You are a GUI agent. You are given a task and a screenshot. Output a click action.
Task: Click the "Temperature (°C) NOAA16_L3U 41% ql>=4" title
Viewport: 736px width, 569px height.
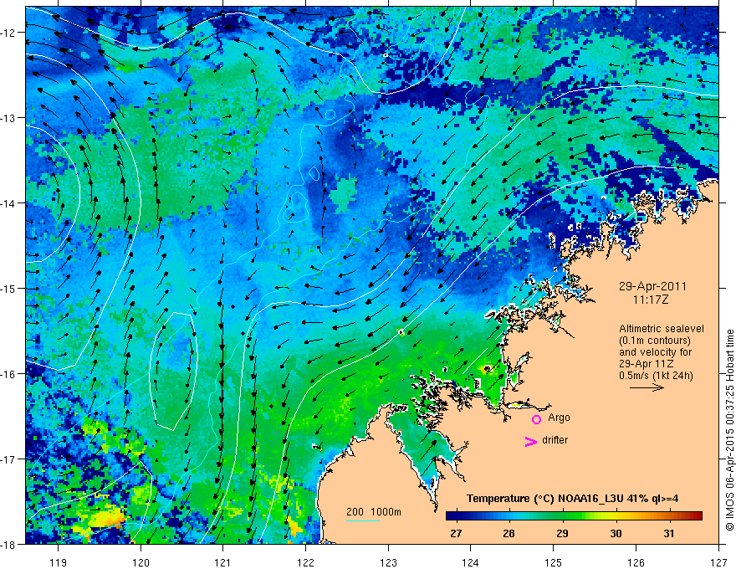click(572, 499)
